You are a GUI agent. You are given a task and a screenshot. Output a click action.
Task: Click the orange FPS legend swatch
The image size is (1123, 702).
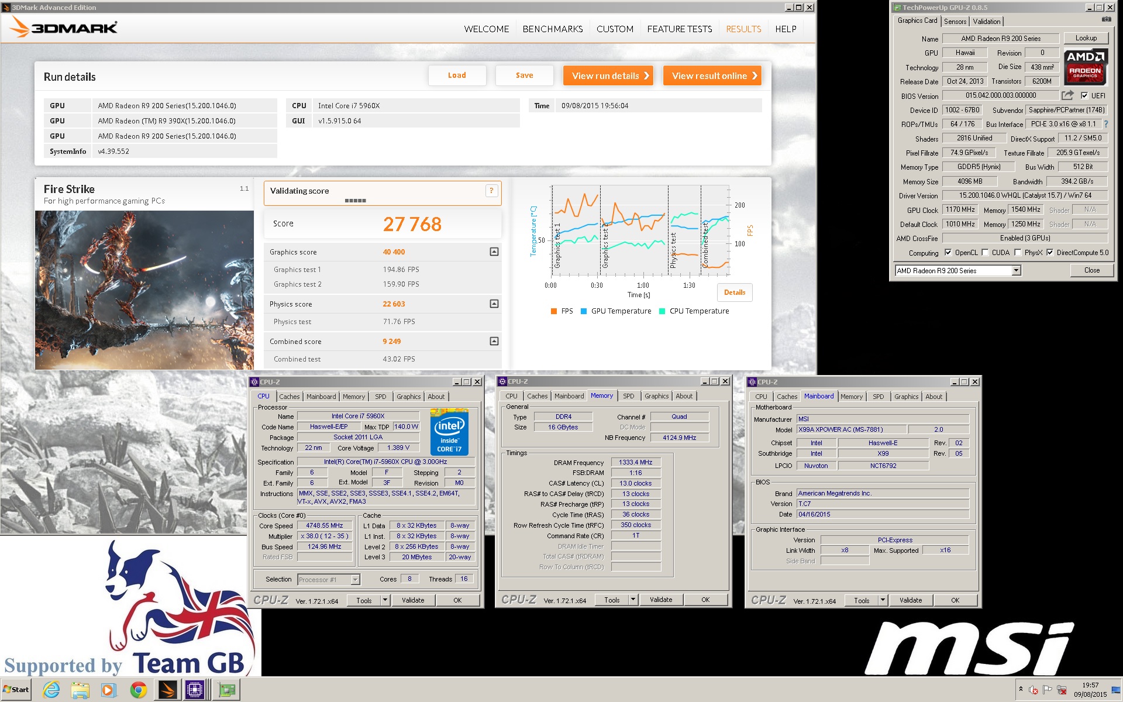(x=553, y=311)
